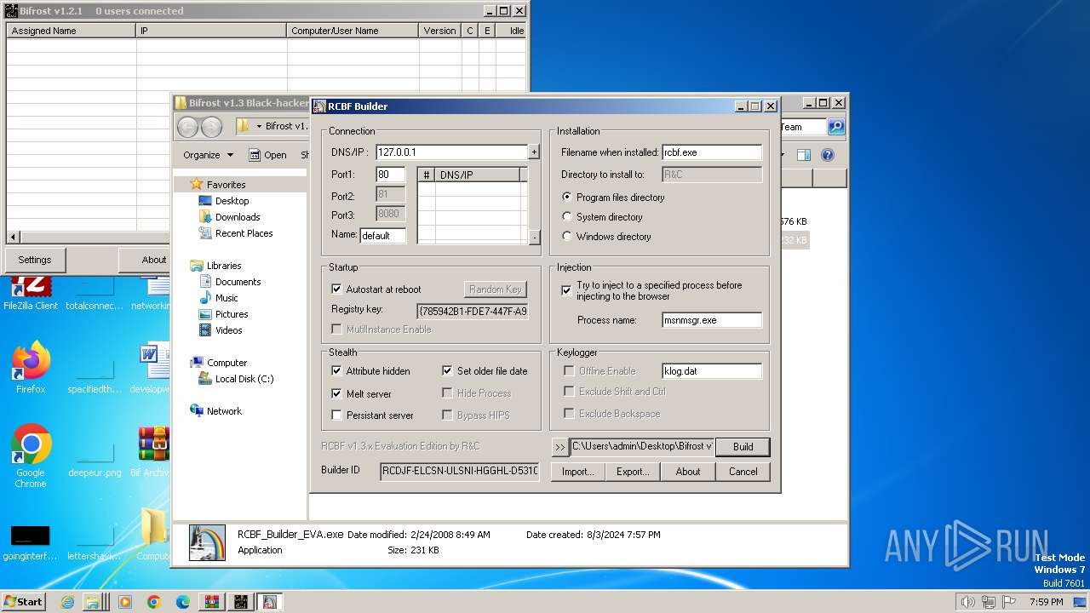Toggle Attribute hidden checkbox

coord(336,371)
